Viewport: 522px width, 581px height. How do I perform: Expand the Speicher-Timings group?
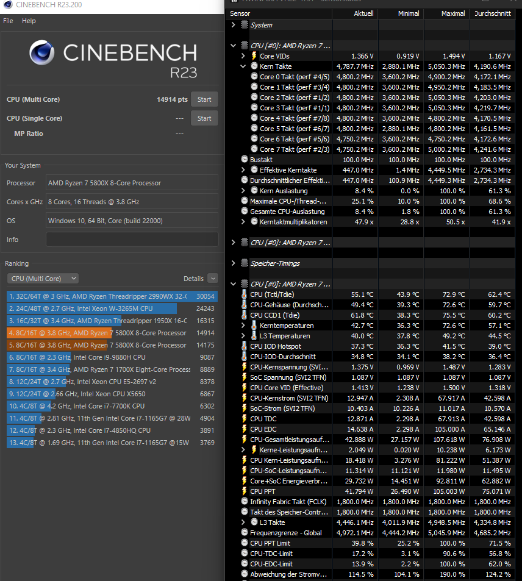point(233,263)
